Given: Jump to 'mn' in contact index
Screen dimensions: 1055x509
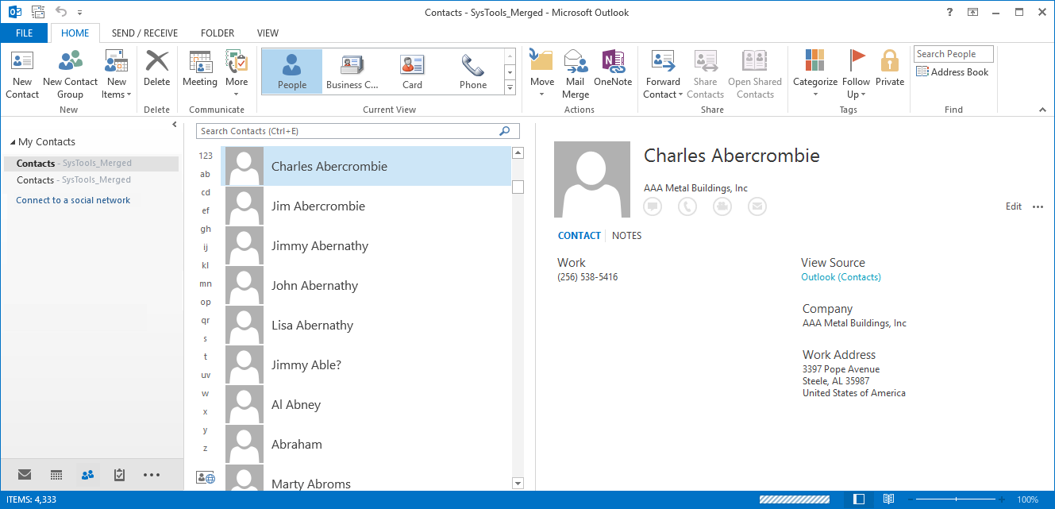Looking at the screenshot, I should click(x=206, y=283).
